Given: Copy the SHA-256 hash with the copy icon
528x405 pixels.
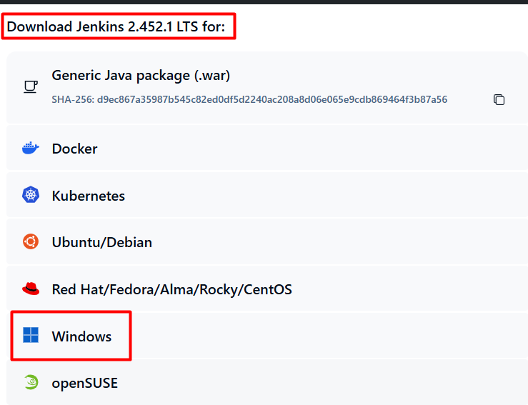Looking at the screenshot, I should (499, 100).
